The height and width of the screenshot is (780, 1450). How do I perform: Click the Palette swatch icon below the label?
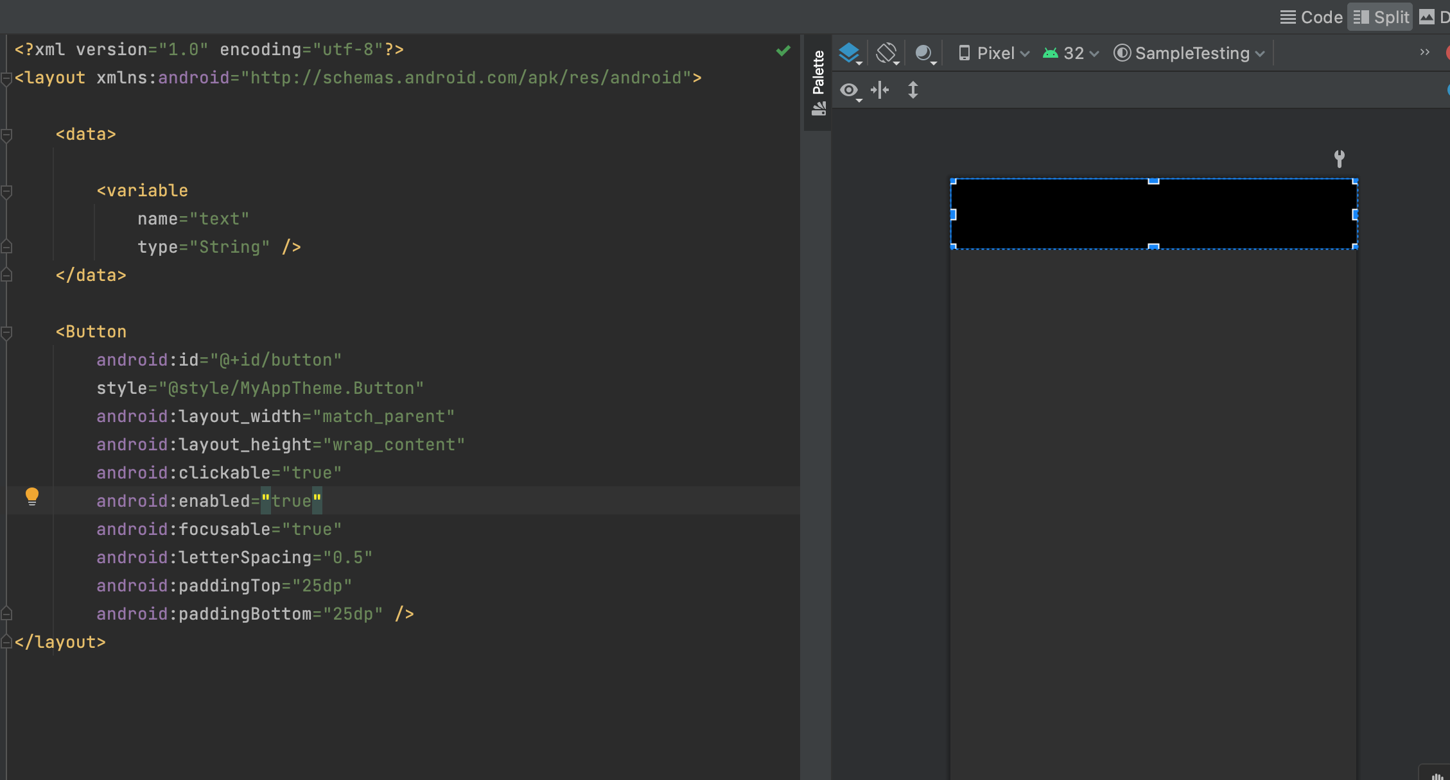click(818, 109)
